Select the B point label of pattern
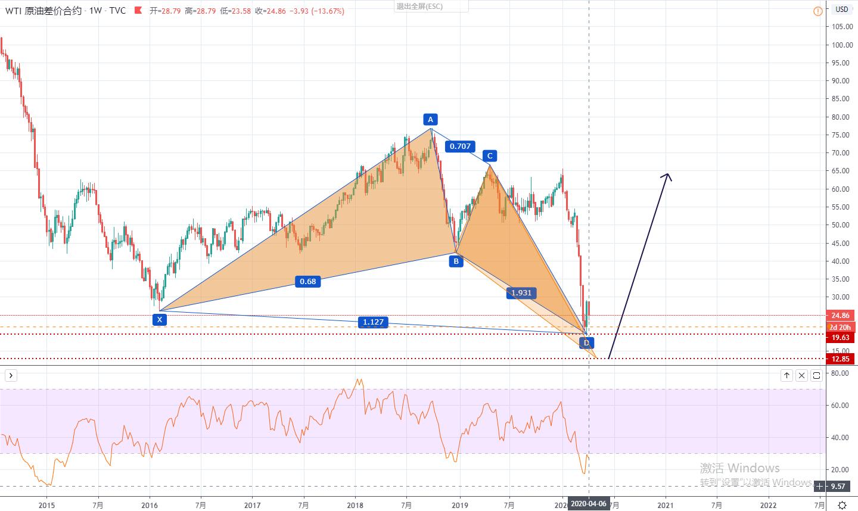858x511 pixels. click(456, 260)
